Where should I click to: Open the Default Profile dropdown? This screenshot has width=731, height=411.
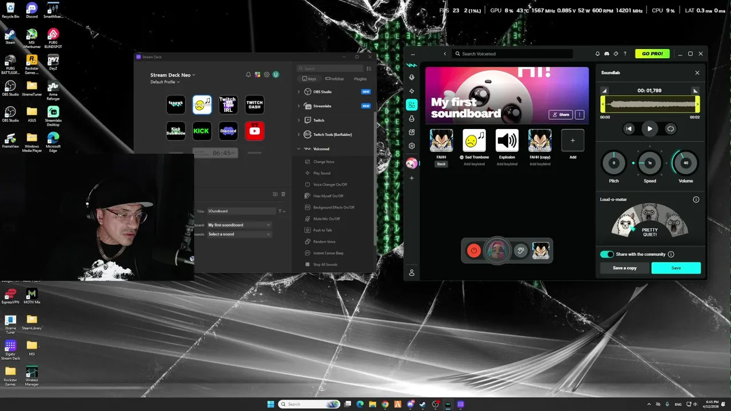(165, 82)
